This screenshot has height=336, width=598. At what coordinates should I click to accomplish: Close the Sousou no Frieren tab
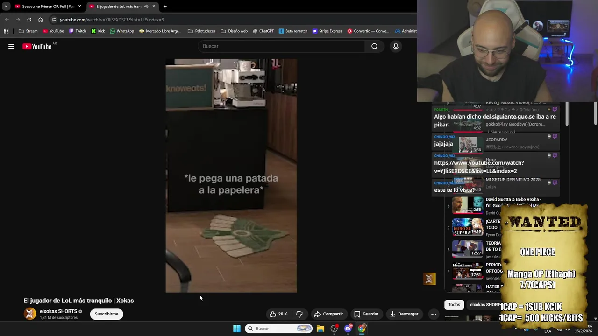(79, 7)
